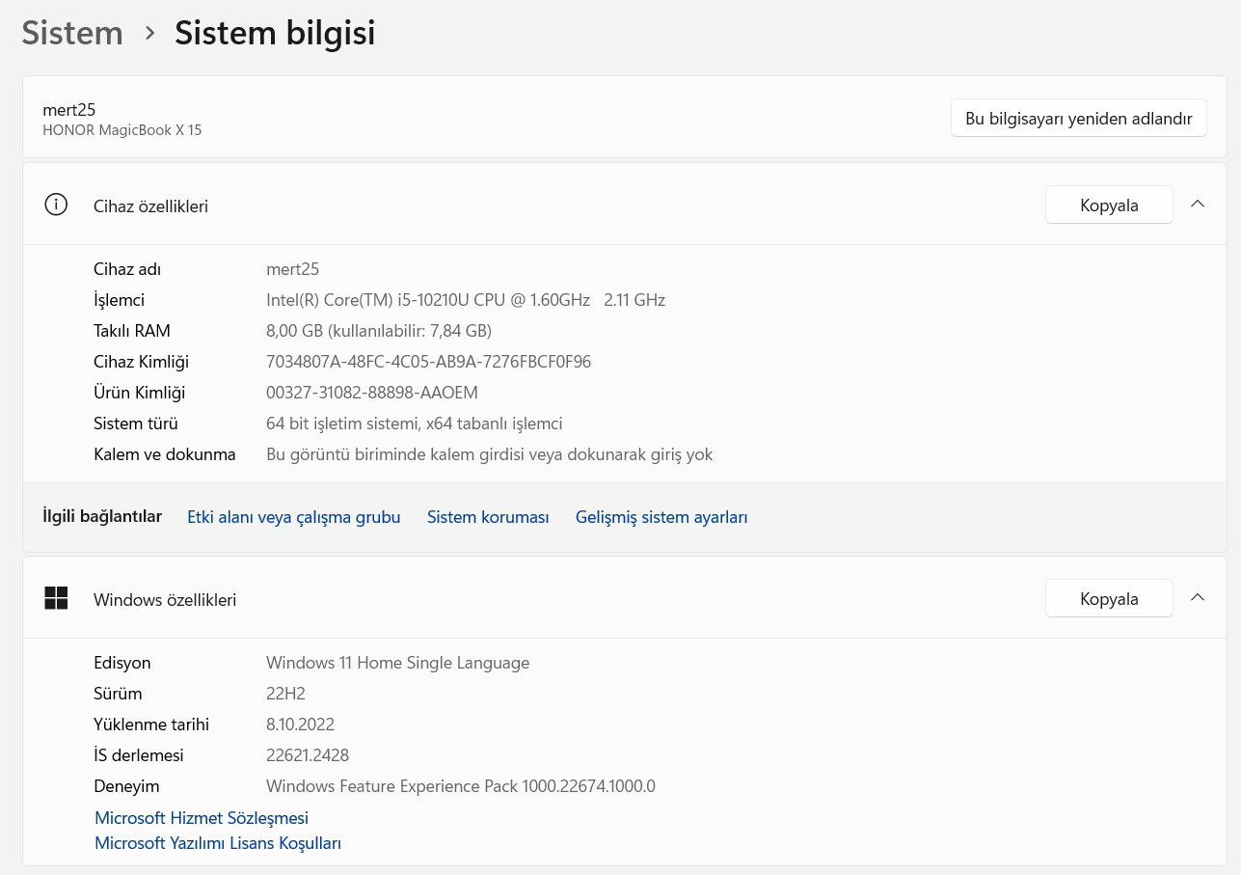Open Etki alanı veya çalışma grubu link
The image size is (1241, 875).
[x=293, y=517]
